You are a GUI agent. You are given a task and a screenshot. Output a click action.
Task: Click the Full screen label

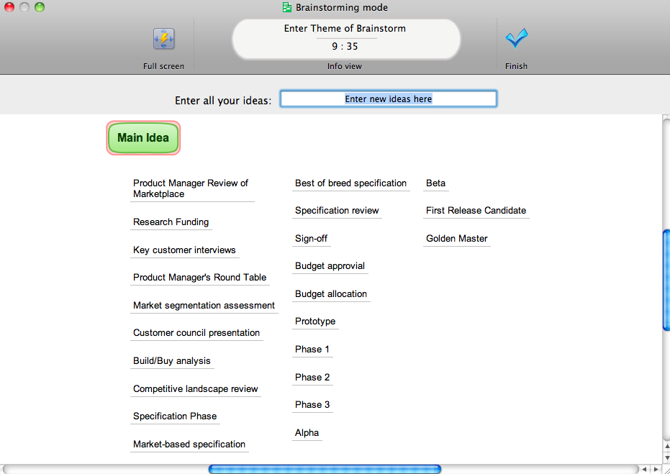coord(163,66)
